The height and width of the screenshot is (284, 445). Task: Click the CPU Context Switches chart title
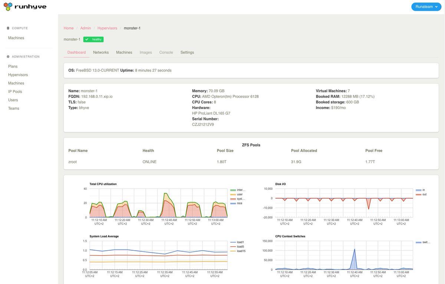[x=290, y=237]
